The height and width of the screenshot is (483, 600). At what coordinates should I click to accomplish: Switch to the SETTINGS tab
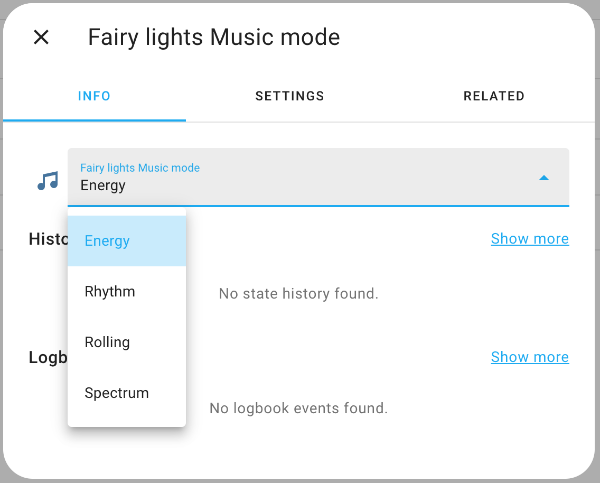coord(289,96)
